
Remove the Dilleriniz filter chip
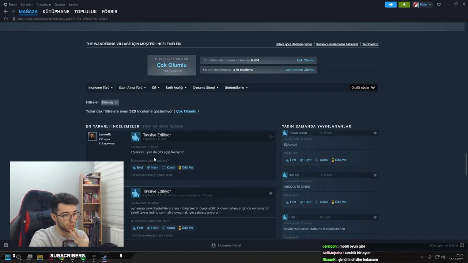click(117, 103)
